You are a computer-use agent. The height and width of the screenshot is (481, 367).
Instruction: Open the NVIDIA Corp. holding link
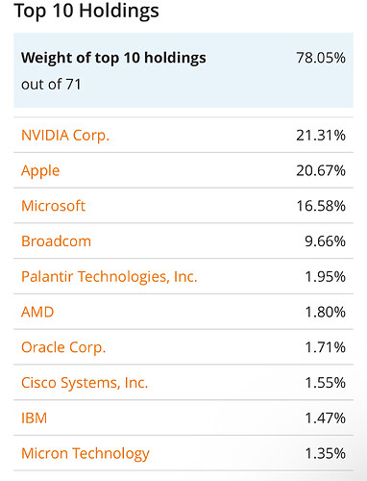click(65, 136)
